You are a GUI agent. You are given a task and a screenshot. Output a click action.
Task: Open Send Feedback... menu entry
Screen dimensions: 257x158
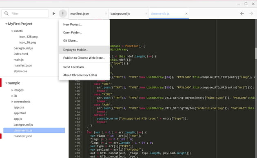84,67
